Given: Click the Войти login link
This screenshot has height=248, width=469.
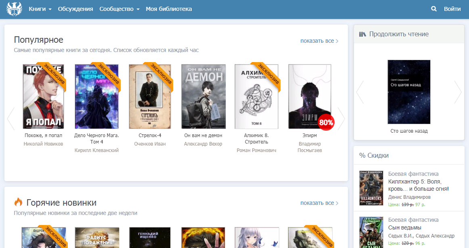Looking at the screenshot, I should click(452, 8).
